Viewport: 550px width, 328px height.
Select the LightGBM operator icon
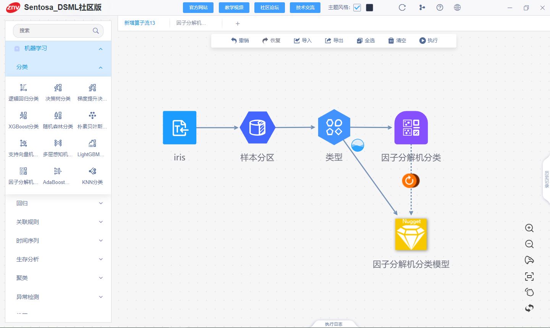point(92,143)
